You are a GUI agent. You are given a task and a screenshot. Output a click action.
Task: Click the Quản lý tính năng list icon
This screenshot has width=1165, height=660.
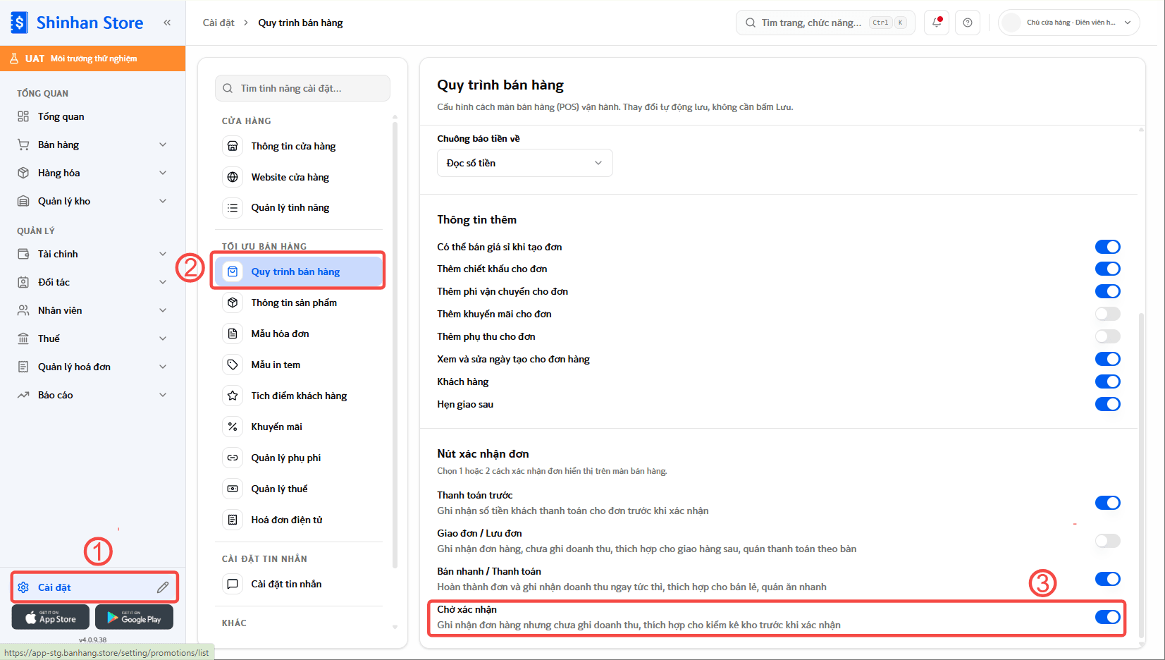click(x=233, y=208)
